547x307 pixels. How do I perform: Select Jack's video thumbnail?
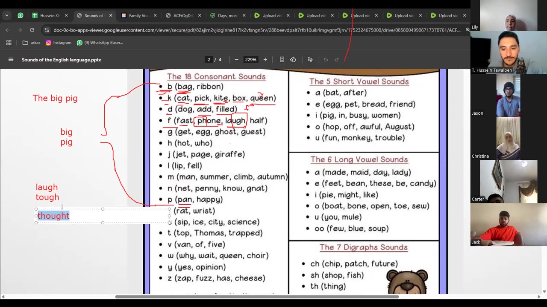(509, 225)
